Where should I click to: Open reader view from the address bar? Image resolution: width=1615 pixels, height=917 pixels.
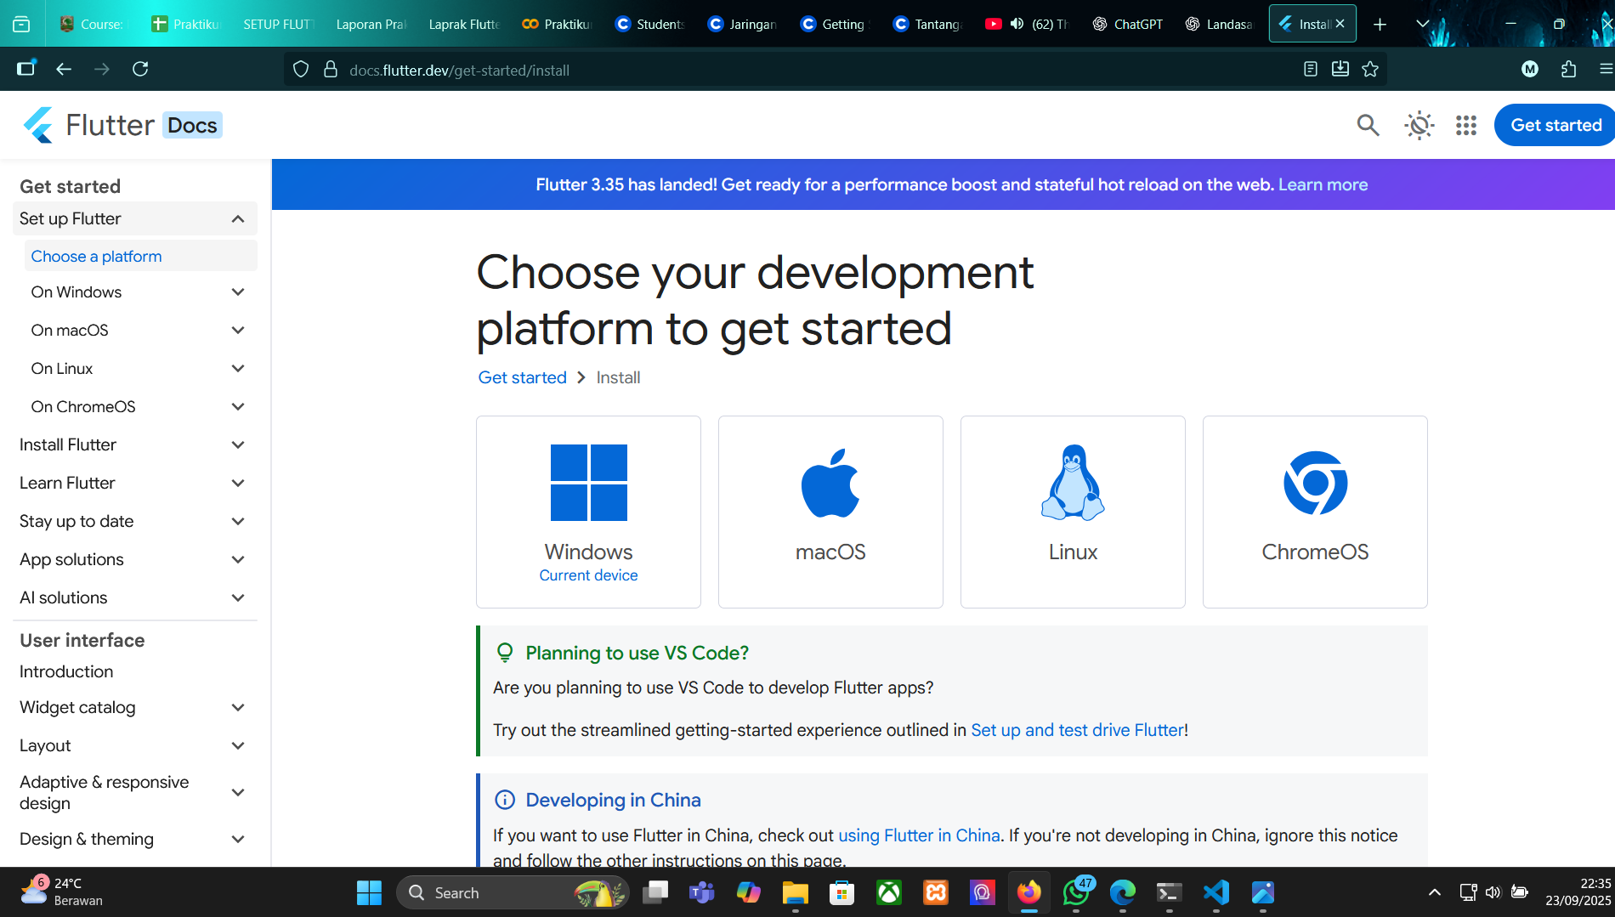[x=1311, y=69]
